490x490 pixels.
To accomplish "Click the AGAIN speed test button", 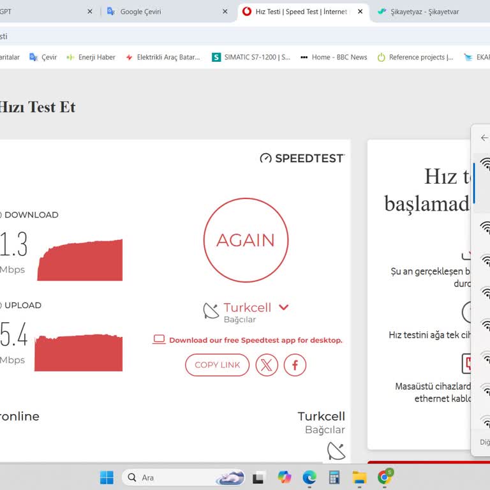I will click(246, 240).
